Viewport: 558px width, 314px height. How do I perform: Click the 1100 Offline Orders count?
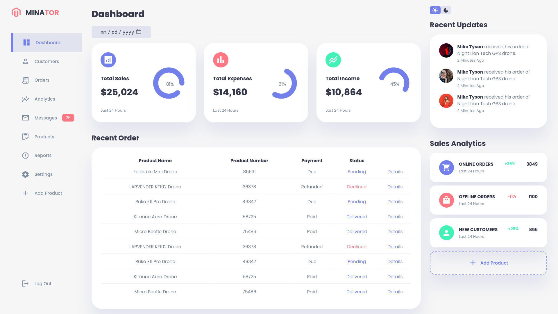pyautogui.click(x=533, y=197)
